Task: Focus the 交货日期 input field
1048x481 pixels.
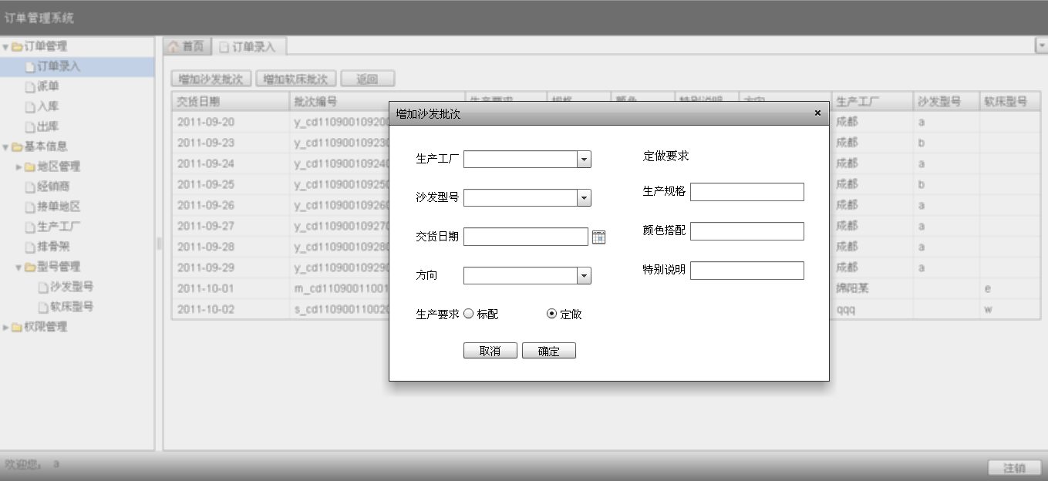Action: coord(526,237)
